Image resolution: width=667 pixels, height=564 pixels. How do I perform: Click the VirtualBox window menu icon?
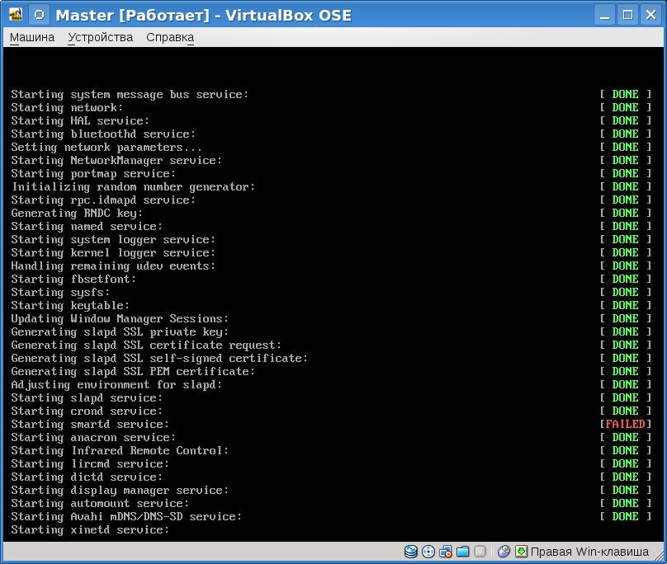(x=16, y=15)
